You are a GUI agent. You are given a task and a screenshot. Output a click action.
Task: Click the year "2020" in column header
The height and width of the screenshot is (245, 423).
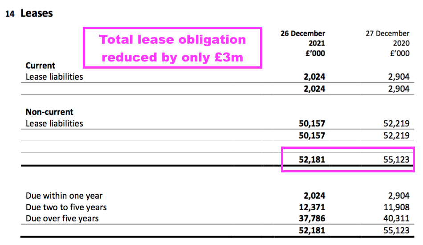pos(401,43)
